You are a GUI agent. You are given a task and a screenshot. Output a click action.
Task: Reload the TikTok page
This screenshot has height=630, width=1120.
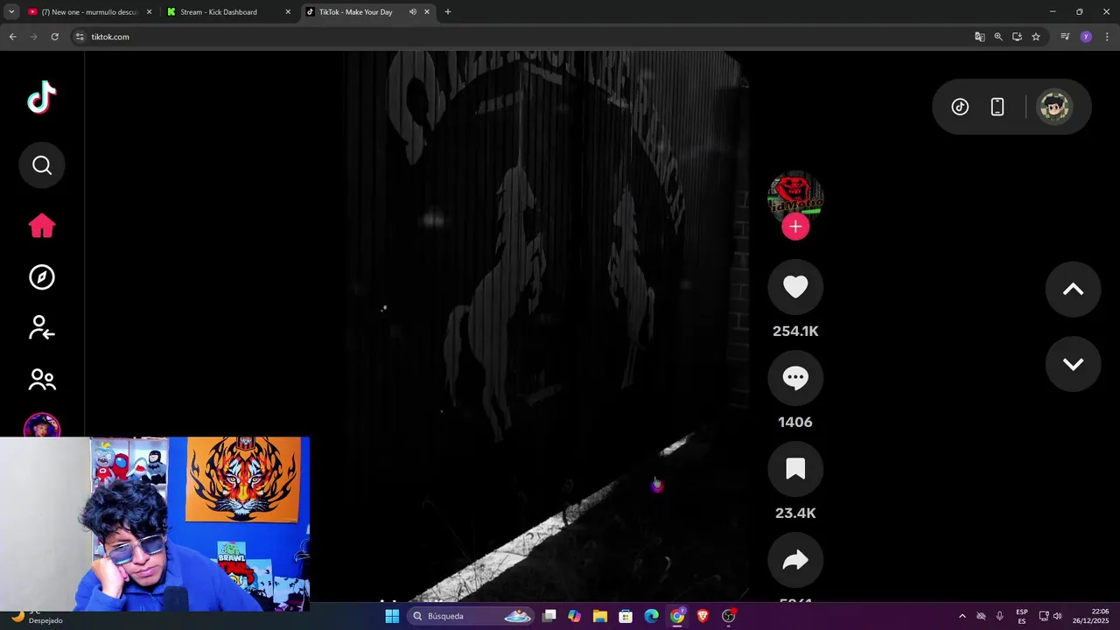tap(54, 37)
